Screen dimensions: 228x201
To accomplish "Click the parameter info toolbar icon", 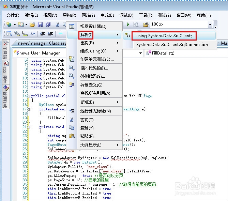I will click(x=17, y=34).
